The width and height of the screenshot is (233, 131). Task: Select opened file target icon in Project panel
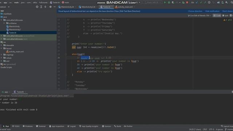[37, 7]
